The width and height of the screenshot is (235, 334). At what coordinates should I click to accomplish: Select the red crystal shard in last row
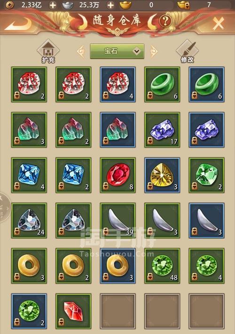(73, 311)
